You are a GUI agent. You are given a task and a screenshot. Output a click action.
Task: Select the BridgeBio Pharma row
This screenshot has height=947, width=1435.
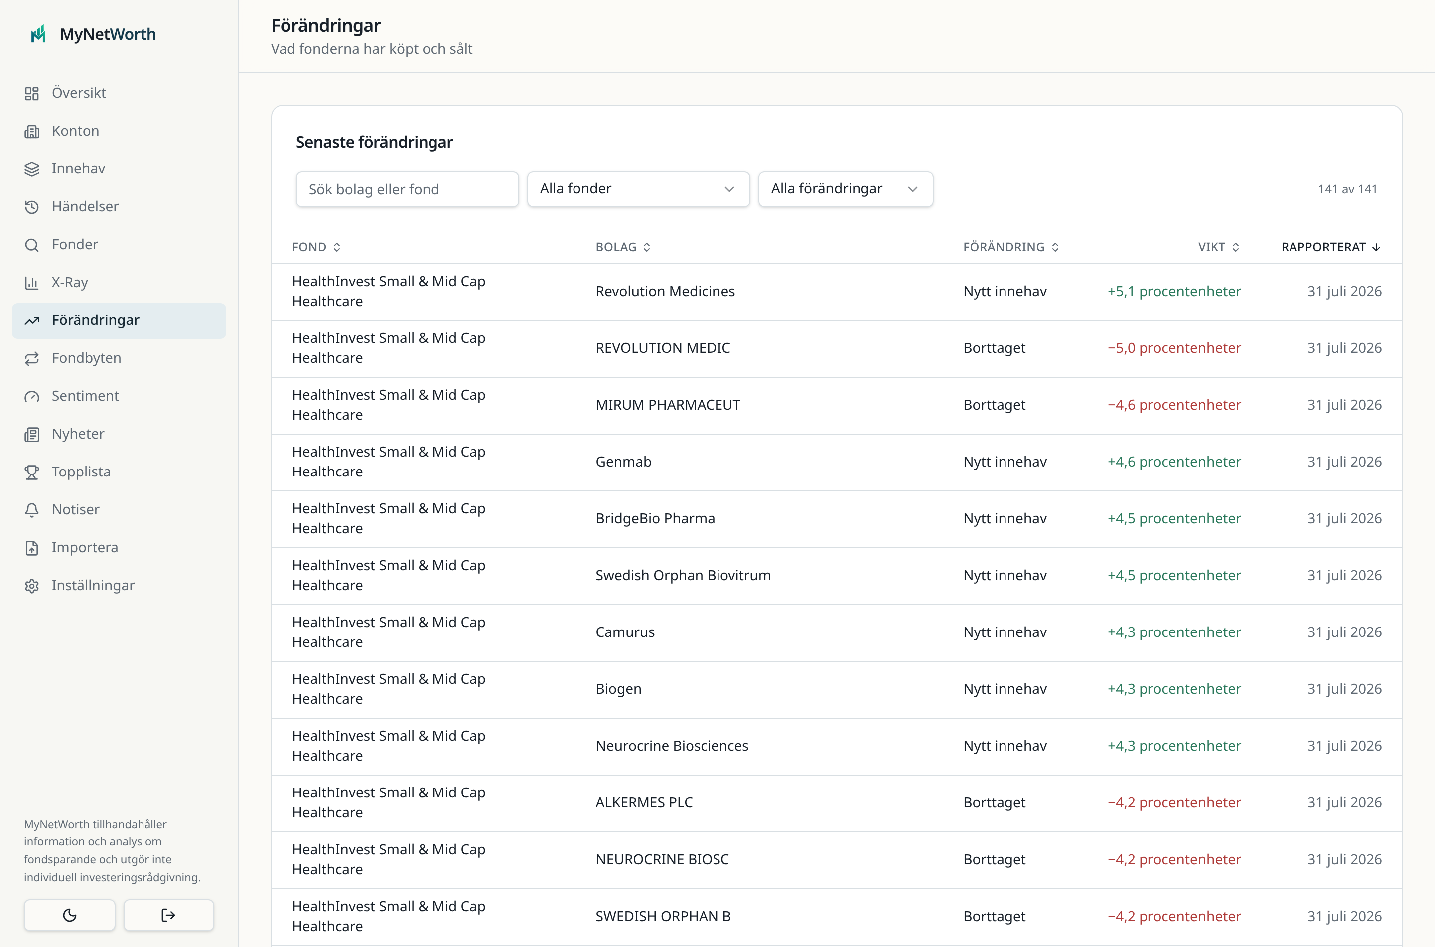(837, 519)
